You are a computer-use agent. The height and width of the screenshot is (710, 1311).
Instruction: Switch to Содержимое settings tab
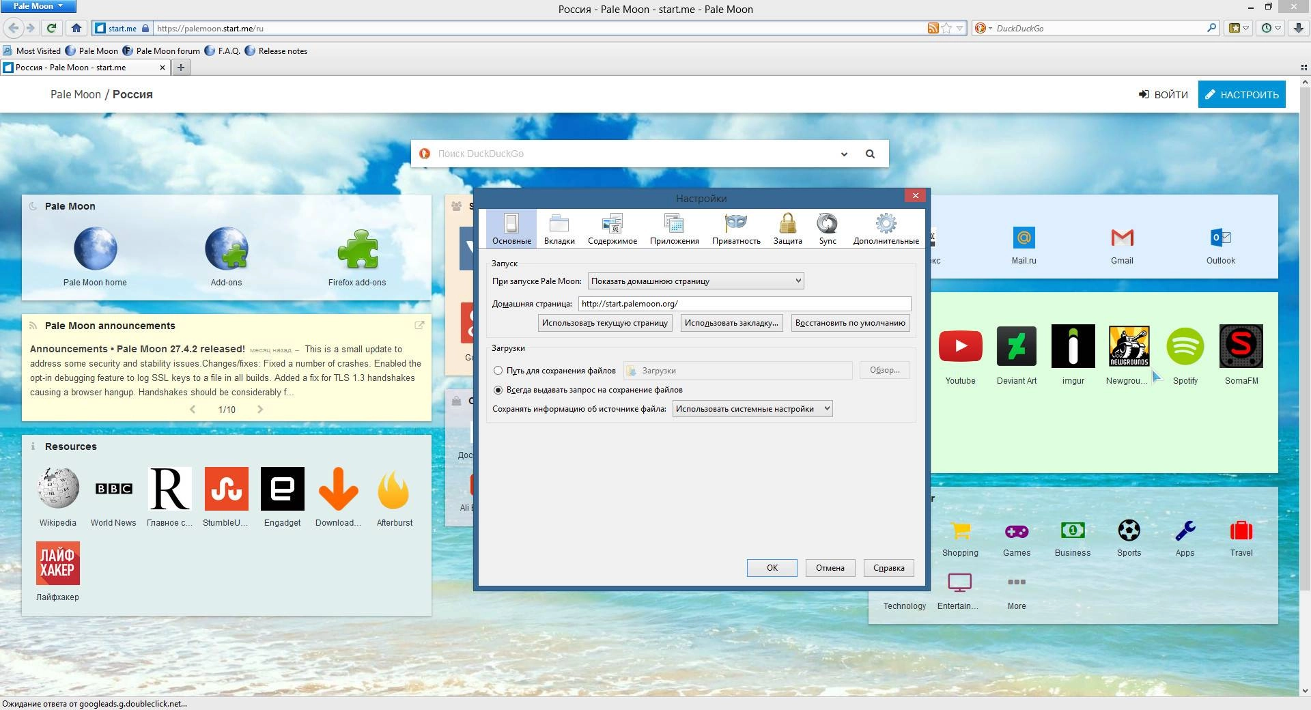point(612,229)
